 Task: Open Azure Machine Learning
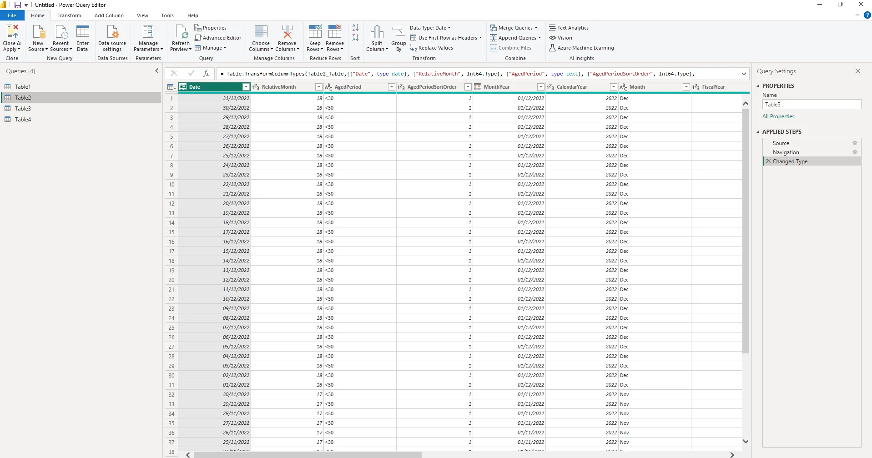point(581,48)
